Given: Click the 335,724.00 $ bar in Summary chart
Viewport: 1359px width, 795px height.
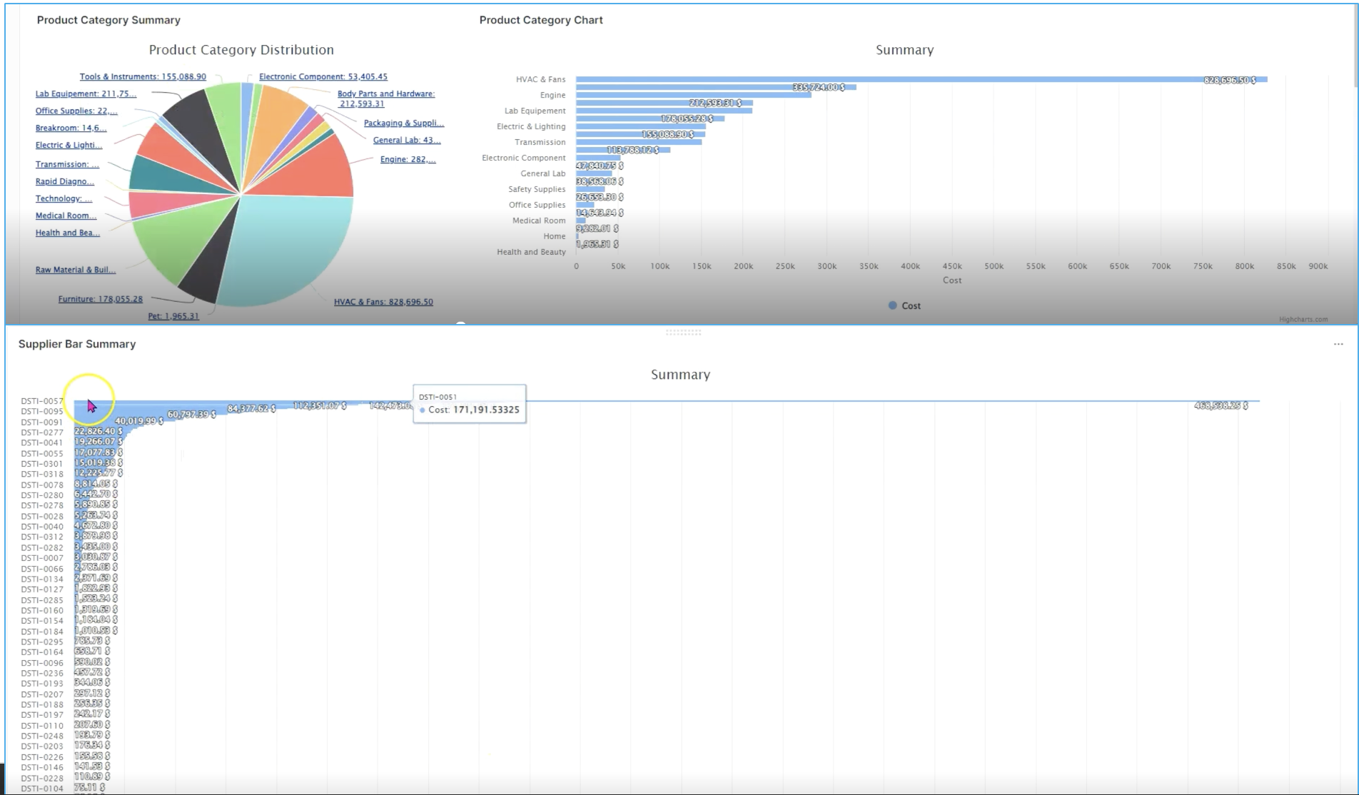Looking at the screenshot, I should coord(714,87).
